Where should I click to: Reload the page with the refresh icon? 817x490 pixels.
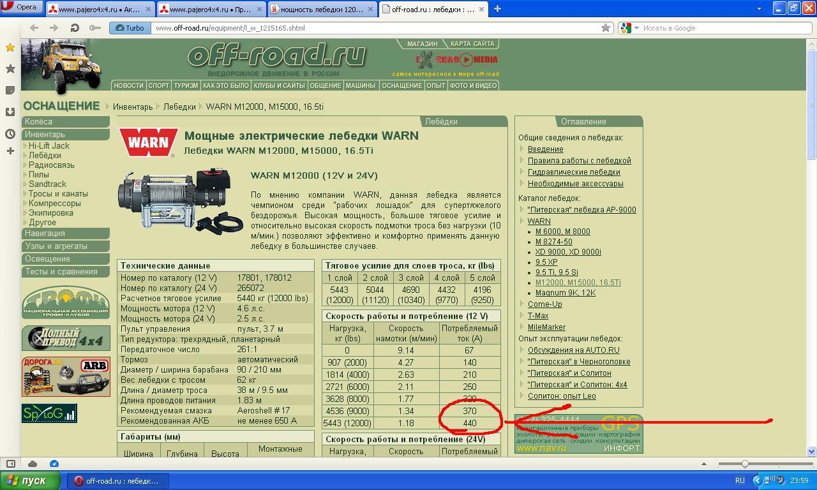[x=75, y=28]
